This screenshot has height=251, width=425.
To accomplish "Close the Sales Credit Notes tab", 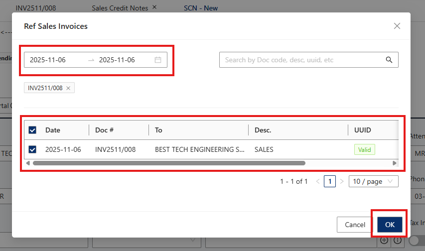I will coord(154,7).
